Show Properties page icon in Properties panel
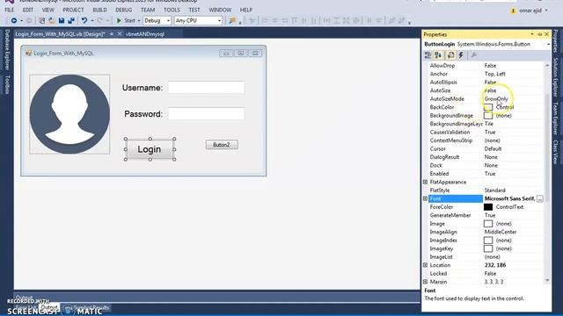The image size is (563, 316). (450, 55)
